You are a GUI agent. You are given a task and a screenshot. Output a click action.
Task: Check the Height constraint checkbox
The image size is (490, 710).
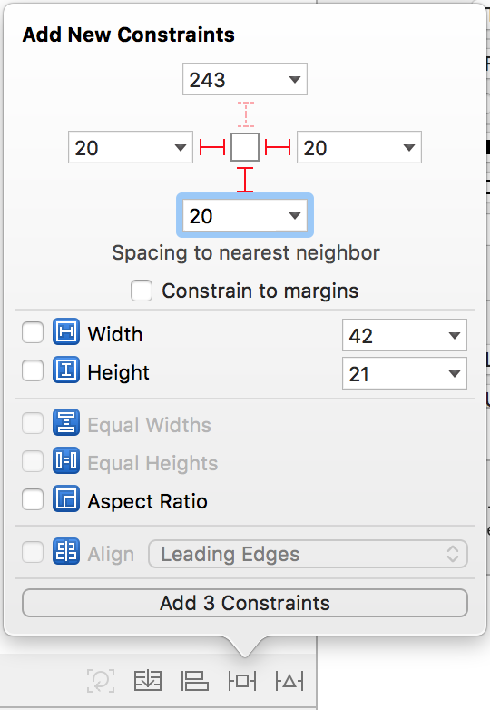click(33, 370)
